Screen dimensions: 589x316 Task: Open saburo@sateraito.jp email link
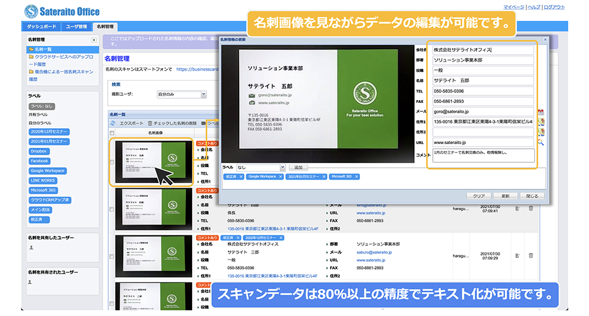(x=374, y=252)
